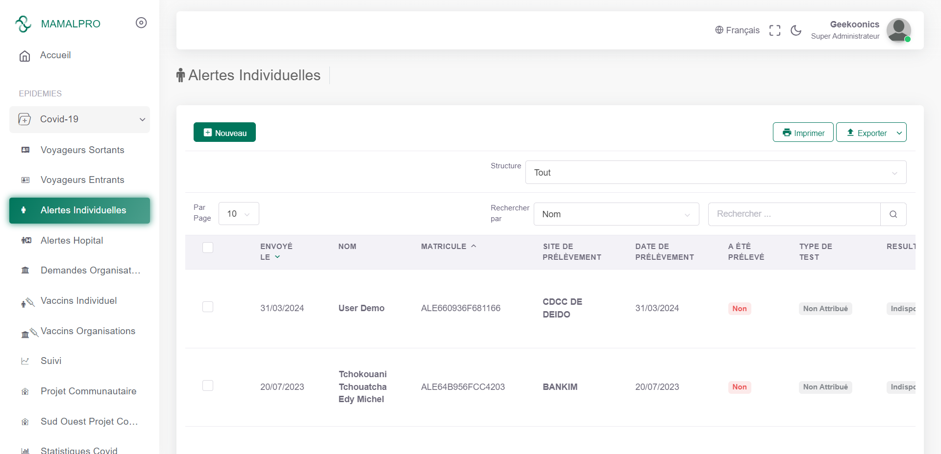The width and height of the screenshot is (941, 454).
Task: Click the Nouveau button
Action: point(224,133)
